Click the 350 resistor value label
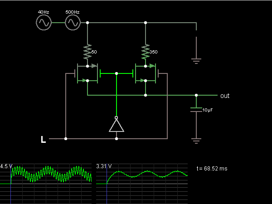Screen dimensions: 272x204 coord(153,52)
